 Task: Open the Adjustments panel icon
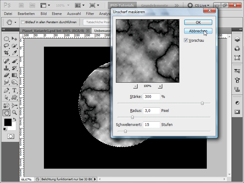pos(237,103)
